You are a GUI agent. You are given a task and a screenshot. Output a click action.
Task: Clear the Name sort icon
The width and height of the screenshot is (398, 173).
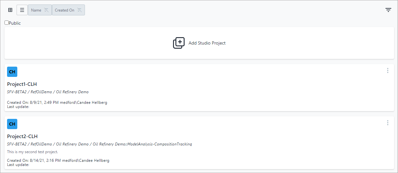coord(46,10)
